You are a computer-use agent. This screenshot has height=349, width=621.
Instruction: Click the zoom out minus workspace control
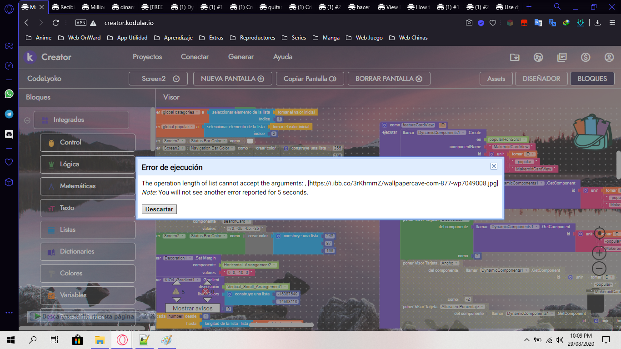599,269
